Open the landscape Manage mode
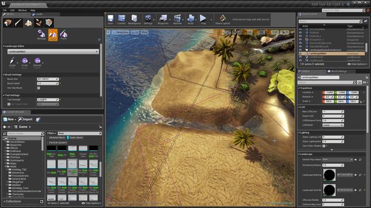The height and width of the screenshot is (208, 371). [41, 35]
